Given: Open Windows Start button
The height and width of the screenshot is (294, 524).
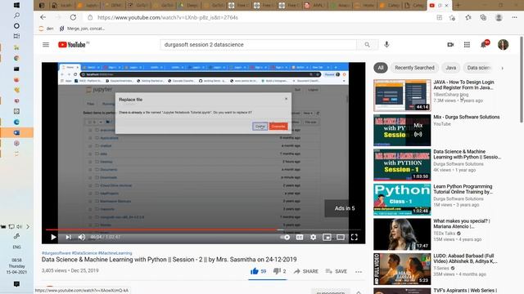Looking at the screenshot, I should coord(16,5).
